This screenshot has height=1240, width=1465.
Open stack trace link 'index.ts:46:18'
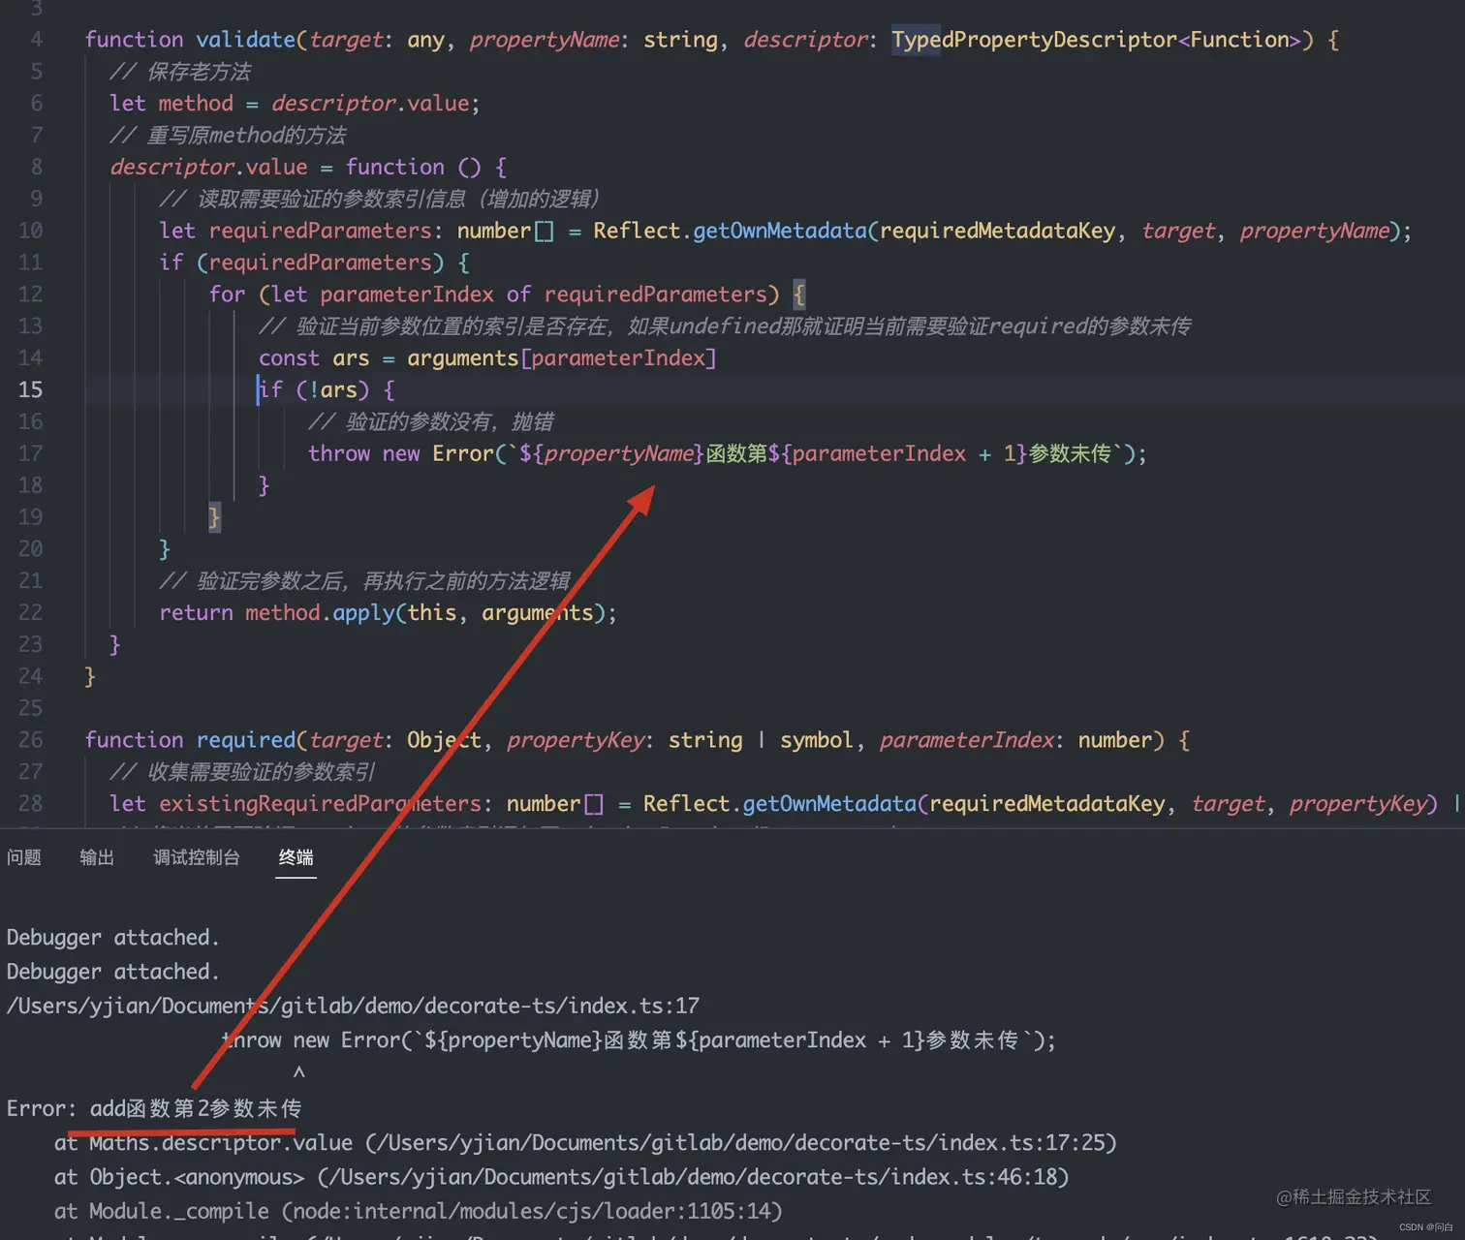(974, 1177)
